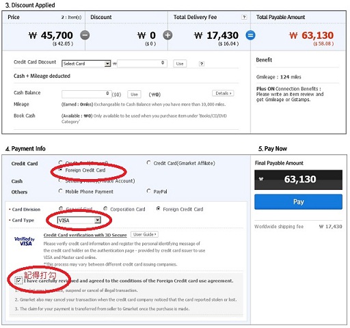Tick the Foreign Credit card agreement checkbox
350x328 pixels.
point(18,280)
